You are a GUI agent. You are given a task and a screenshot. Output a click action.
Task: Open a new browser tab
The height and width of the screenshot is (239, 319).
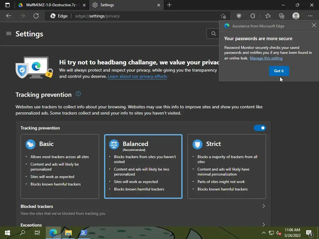coord(169,5)
